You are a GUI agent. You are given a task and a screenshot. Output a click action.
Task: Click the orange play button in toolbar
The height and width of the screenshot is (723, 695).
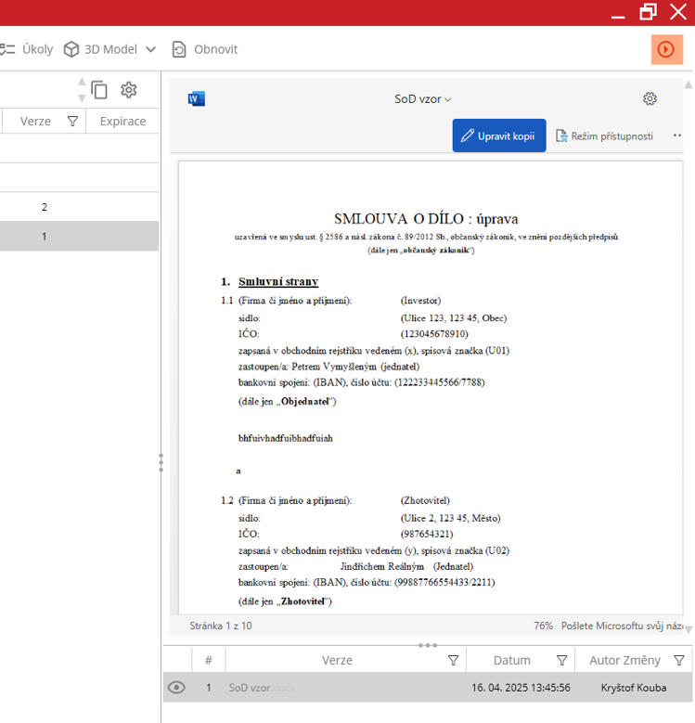(666, 49)
